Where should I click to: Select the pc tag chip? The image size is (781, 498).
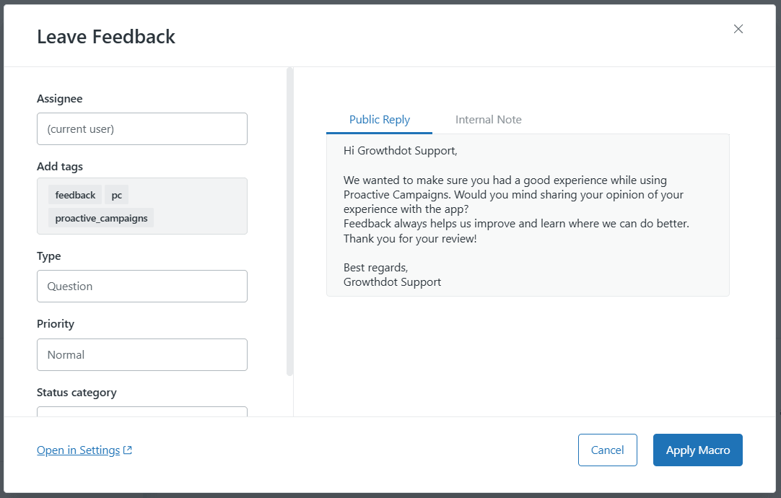(116, 194)
